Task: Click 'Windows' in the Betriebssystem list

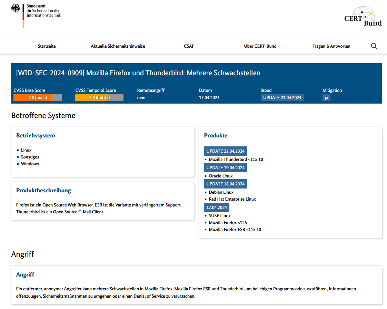Action: point(30,164)
